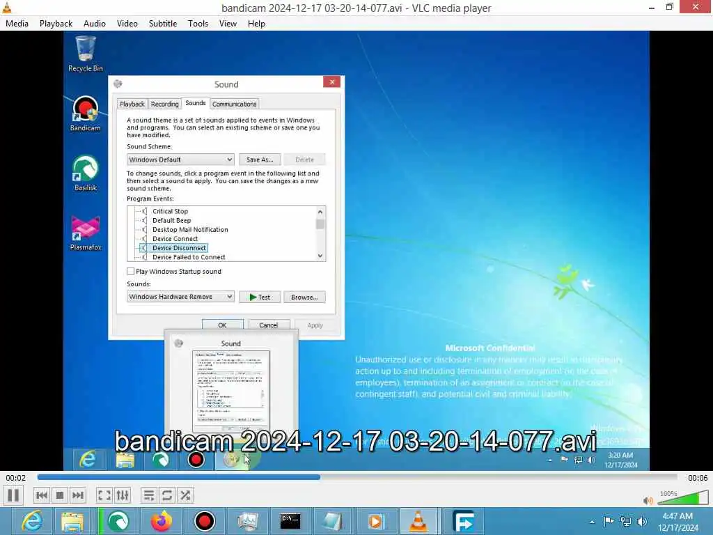Open Firefox from the bottom taskbar
Screen dimensions: 713x535
coord(162,521)
